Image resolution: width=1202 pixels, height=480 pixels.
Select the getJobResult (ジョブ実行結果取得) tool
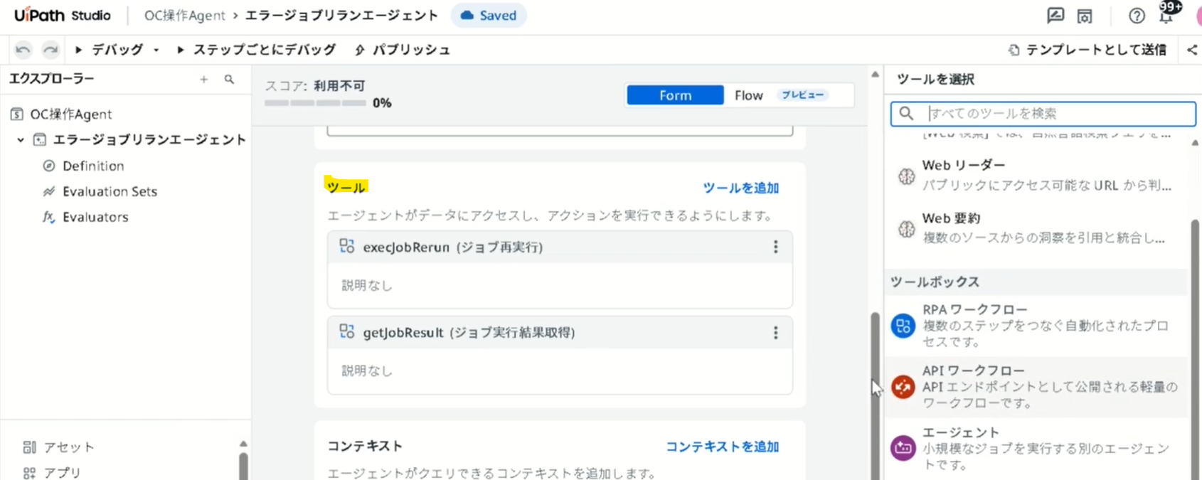coord(560,332)
